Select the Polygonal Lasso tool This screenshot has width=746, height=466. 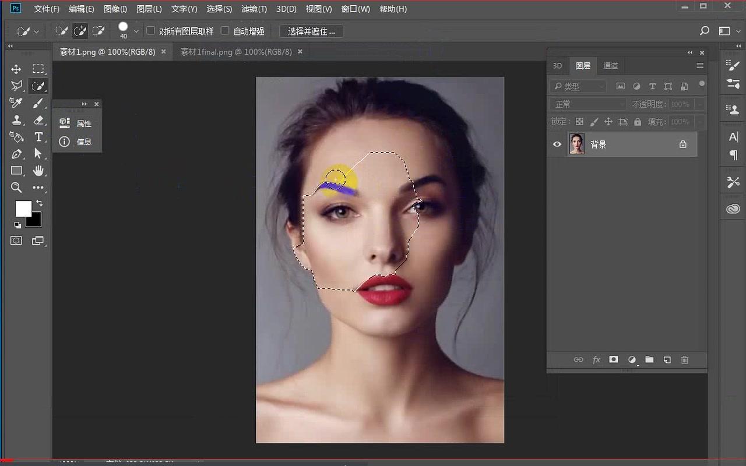click(x=16, y=86)
